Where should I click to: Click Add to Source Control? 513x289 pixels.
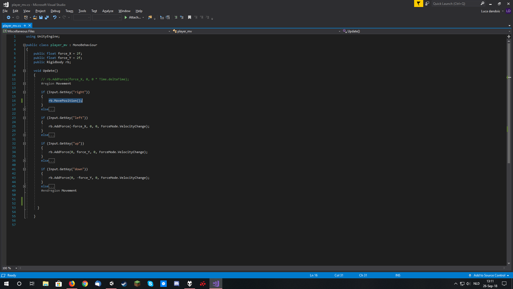coord(489,275)
